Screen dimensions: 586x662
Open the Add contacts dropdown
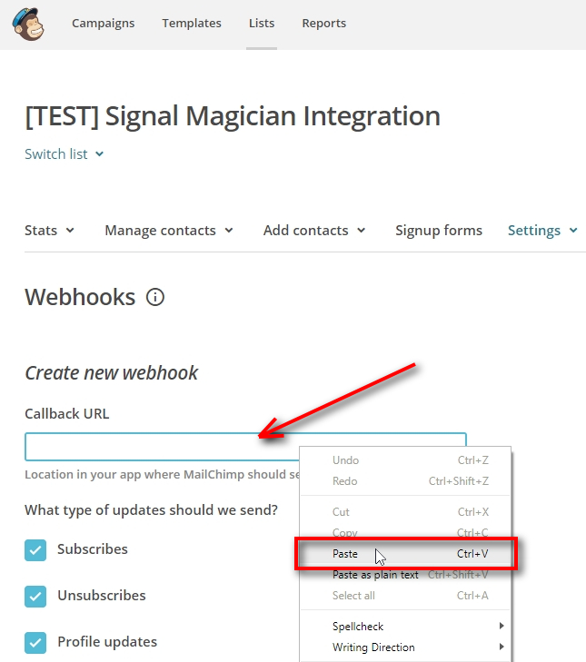(313, 231)
